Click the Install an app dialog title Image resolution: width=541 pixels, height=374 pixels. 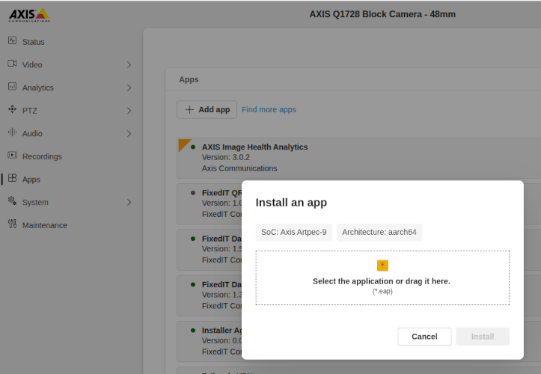(291, 203)
